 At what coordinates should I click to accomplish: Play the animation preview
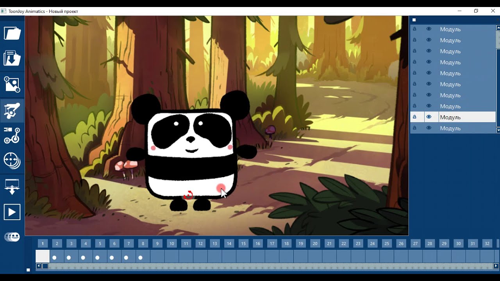pyautogui.click(x=12, y=212)
